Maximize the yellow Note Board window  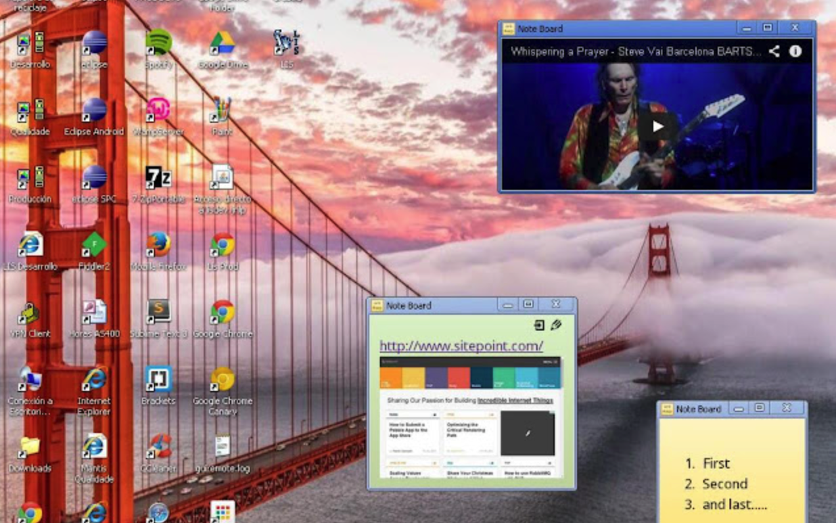pyautogui.click(x=759, y=408)
